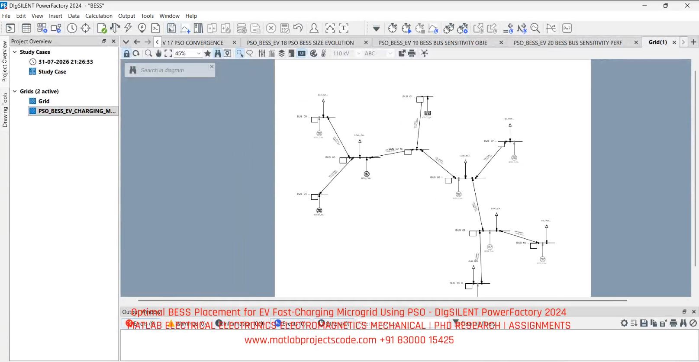Open the Colouring palette icon
Viewport: 699px width, 362px height.
tap(314, 53)
